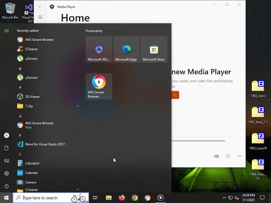Expand the 7-Zip folder chevron
The width and height of the screenshot is (271, 203).
[78, 106]
